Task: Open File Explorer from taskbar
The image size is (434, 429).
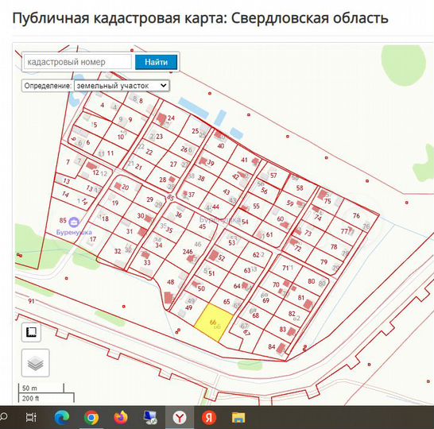Action: coord(238,418)
